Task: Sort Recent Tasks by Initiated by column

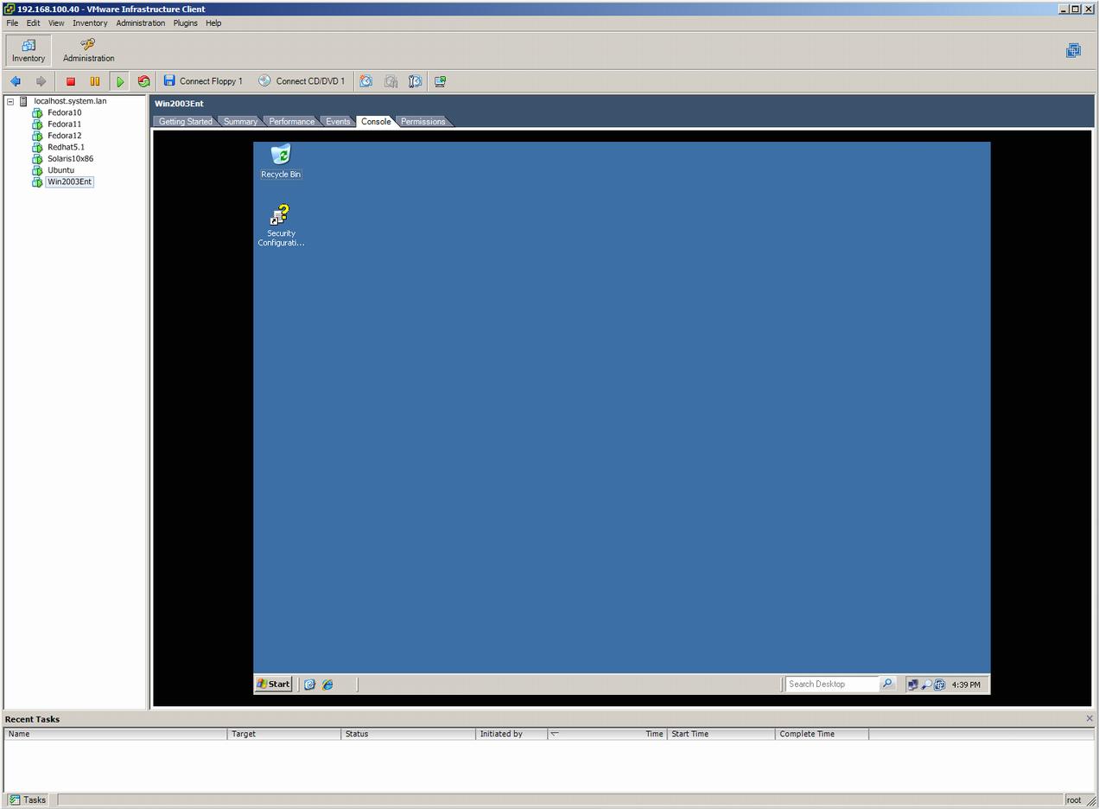Action: (511, 734)
